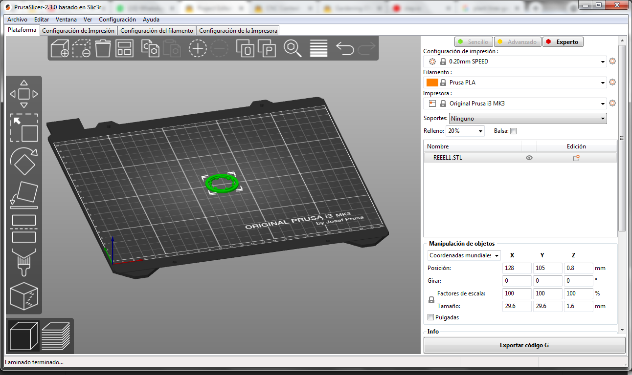Open the Prusa PLA filament dropdown

point(515,83)
